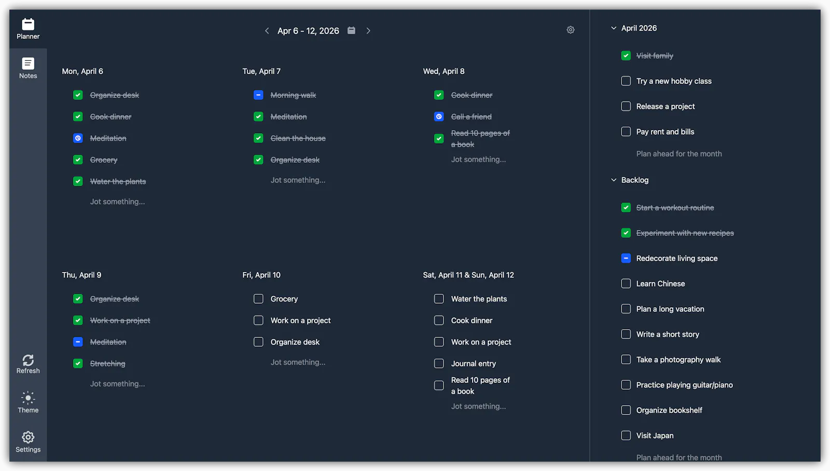Click the Experiment with new recipes text
Viewport: 830px width, 471px height.
(685, 233)
